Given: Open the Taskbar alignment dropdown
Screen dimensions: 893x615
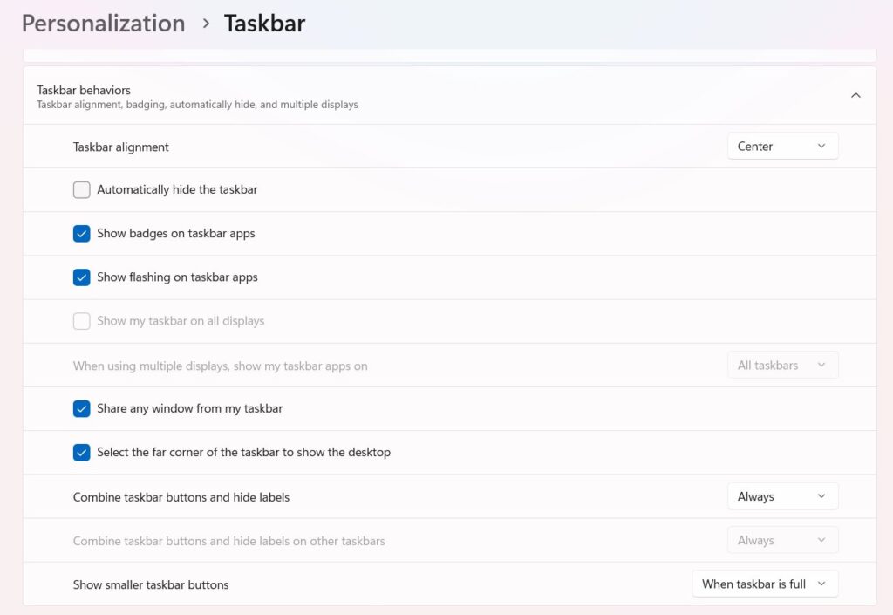Looking at the screenshot, I should [781, 146].
